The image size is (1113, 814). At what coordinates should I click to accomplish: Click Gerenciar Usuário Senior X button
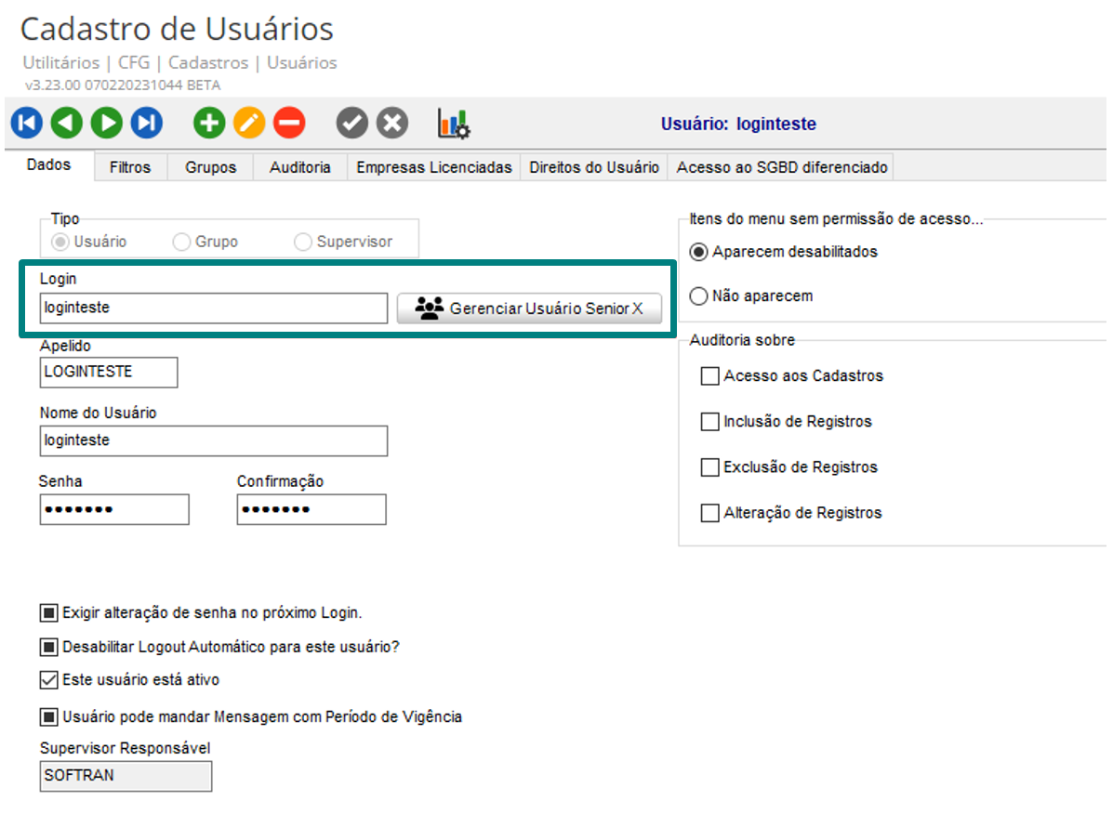tap(529, 309)
